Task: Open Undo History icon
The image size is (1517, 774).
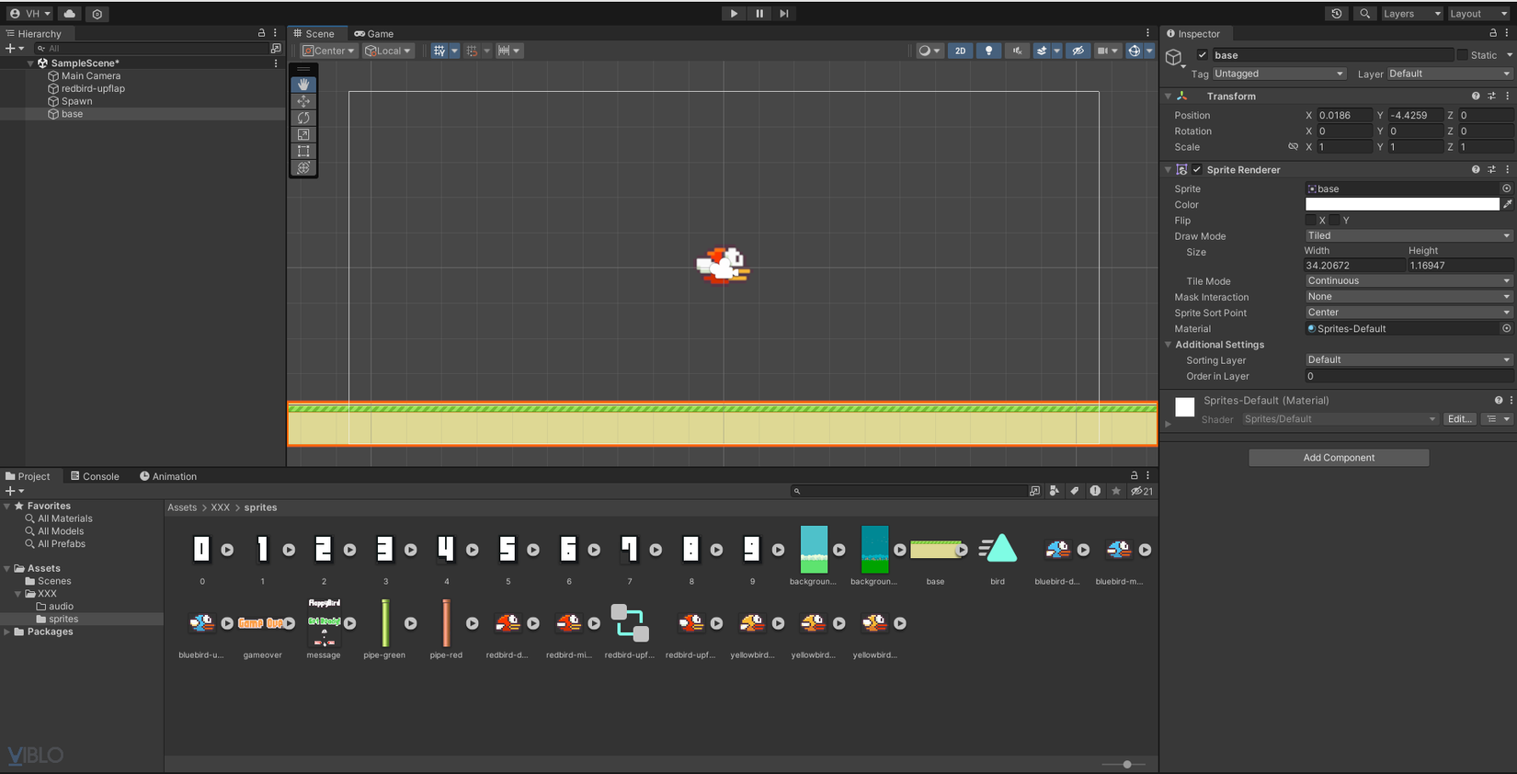Action: [1337, 14]
